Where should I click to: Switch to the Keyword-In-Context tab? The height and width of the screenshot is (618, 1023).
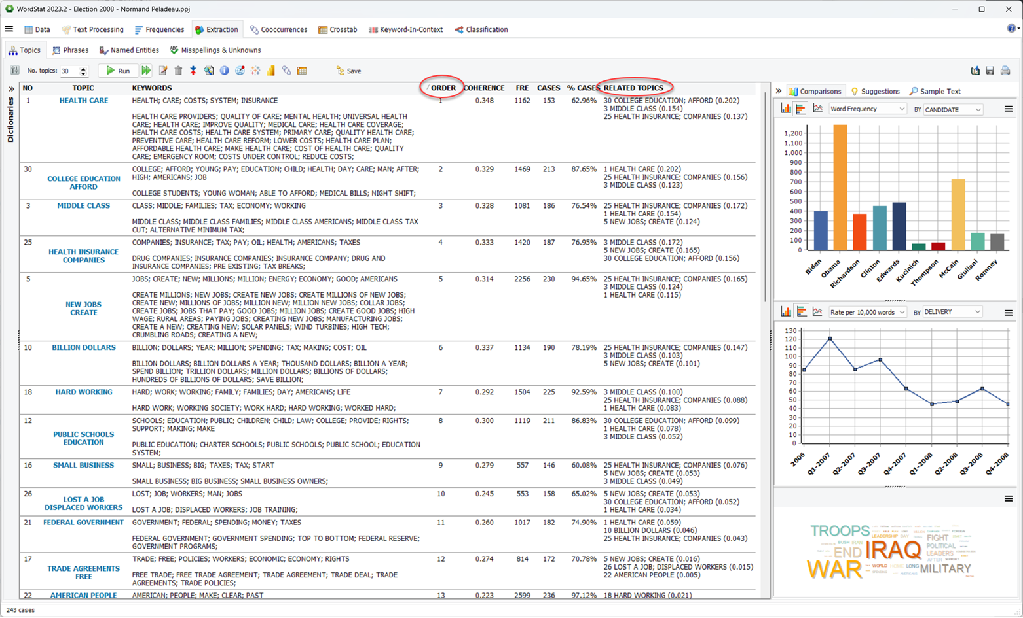pos(405,29)
